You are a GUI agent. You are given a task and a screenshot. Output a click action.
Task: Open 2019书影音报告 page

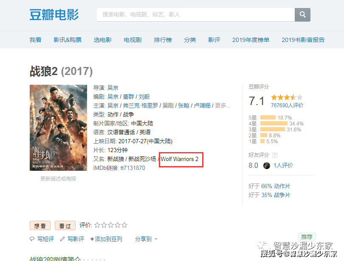[303, 40]
